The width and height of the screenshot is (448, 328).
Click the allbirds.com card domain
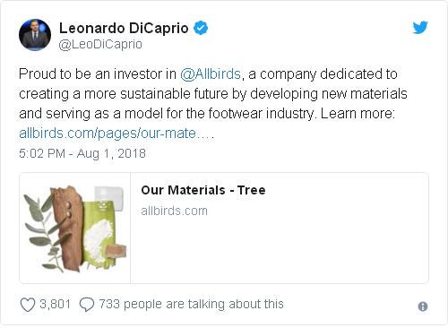(x=174, y=211)
